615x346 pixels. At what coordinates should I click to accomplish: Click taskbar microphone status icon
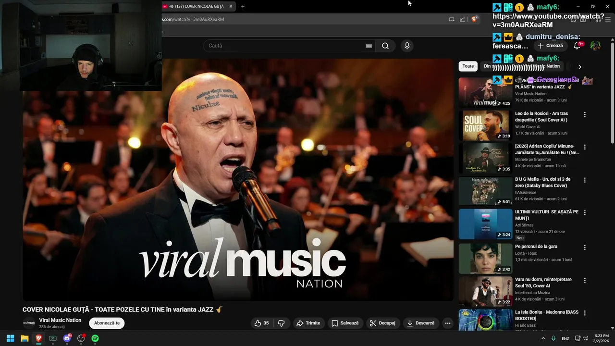pyautogui.click(x=553, y=338)
